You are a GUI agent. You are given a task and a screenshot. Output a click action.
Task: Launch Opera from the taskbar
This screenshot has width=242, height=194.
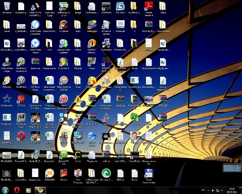(x=17, y=190)
